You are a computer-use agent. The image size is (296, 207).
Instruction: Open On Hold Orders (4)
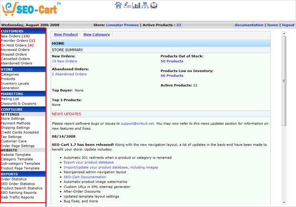(17, 45)
